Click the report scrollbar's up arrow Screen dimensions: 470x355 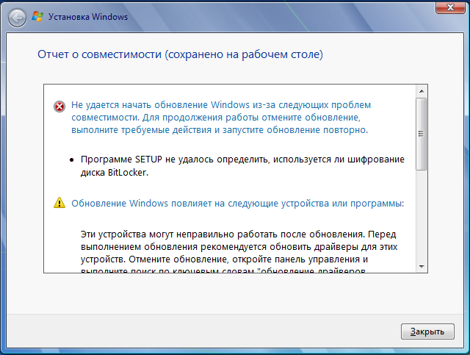[x=422, y=91]
